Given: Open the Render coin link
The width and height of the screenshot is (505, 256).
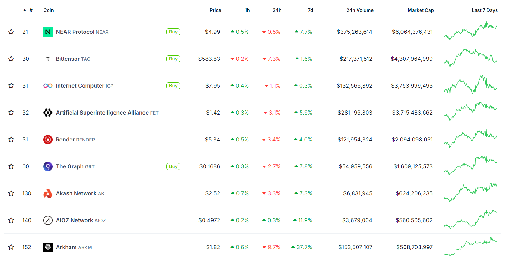Looking at the screenshot, I should (x=75, y=140).
